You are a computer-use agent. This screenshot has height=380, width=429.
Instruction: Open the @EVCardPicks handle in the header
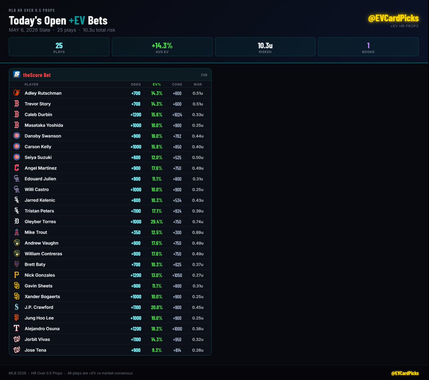[393, 18]
